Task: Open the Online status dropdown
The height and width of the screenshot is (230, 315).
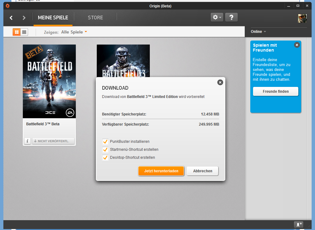Action: [258, 32]
